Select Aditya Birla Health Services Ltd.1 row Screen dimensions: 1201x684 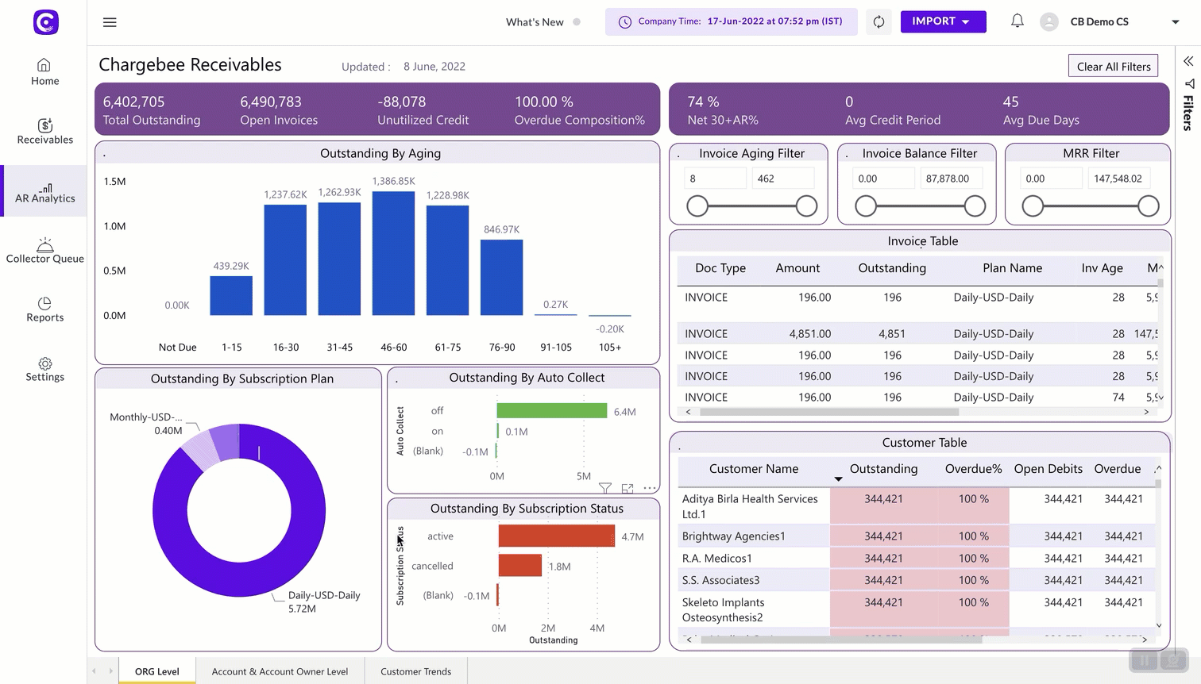tap(917, 506)
